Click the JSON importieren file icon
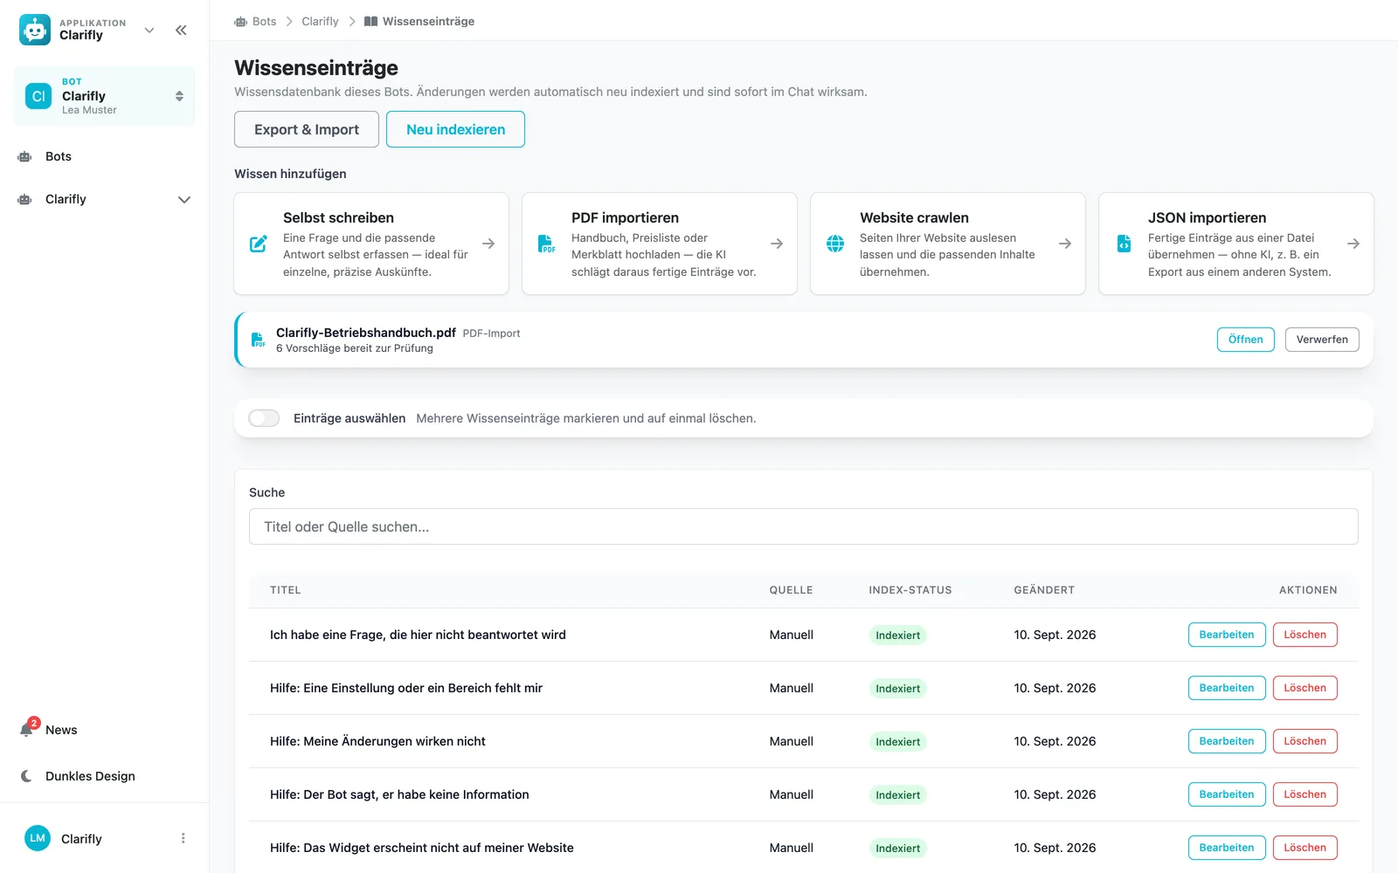The height and width of the screenshot is (873, 1398). coord(1125,244)
